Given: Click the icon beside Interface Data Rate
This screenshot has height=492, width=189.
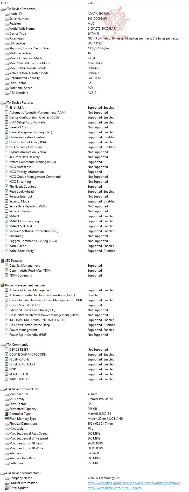Looking at the screenshot, I should tap(7, 458).
